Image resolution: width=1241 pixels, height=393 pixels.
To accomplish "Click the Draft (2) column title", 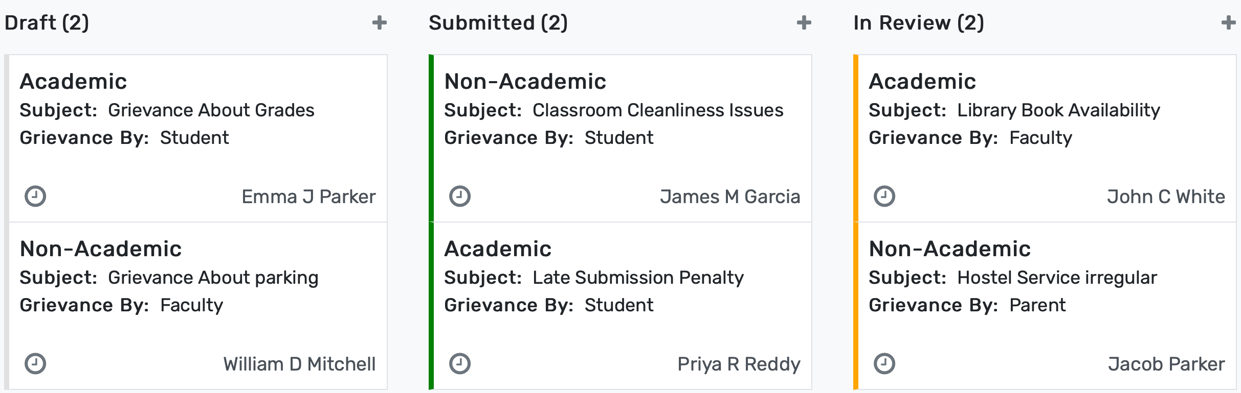I will click(47, 23).
